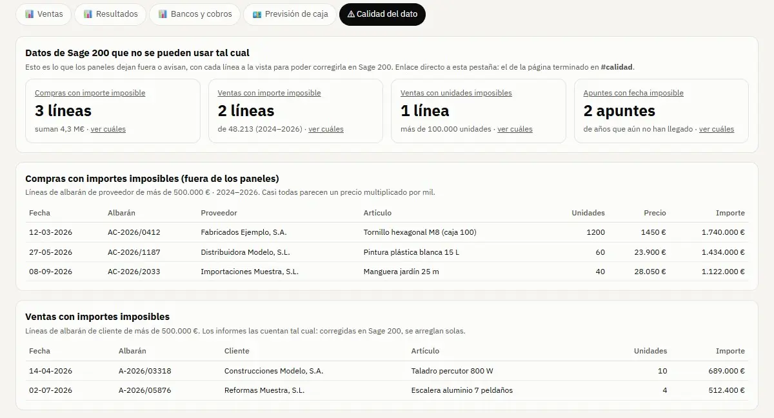Click 'ver cuáles' under 3 líneas
The height and width of the screenshot is (418, 774).
[108, 129]
